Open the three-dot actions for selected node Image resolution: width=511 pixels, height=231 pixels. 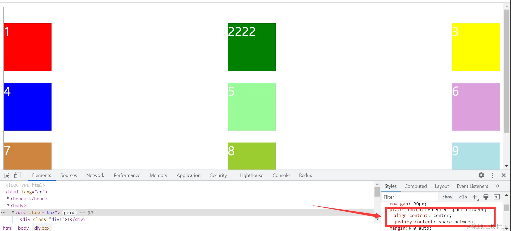click(x=3, y=212)
